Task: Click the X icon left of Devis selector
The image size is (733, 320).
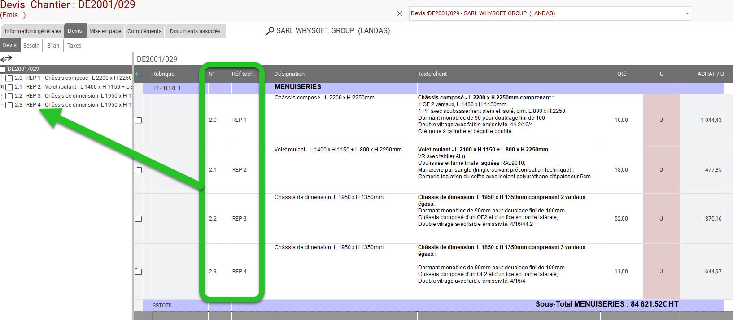Action: (400, 13)
